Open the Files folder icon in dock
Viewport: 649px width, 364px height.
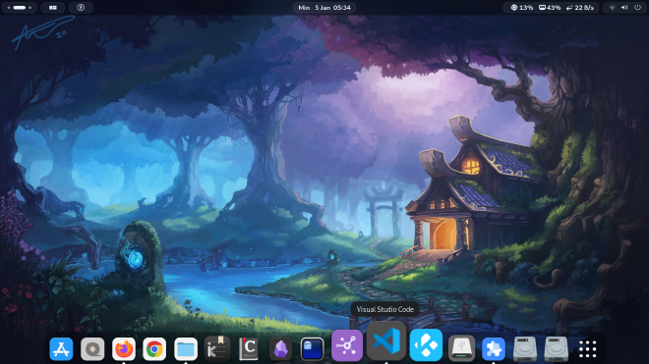(x=186, y=348)
